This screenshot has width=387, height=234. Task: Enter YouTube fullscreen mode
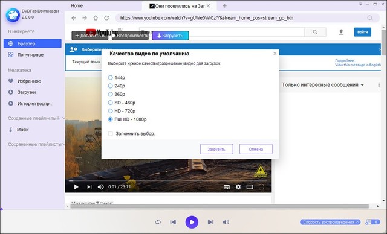point(261,187)
